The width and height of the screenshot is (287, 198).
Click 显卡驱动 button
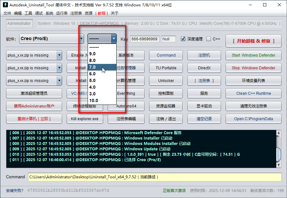204,106
